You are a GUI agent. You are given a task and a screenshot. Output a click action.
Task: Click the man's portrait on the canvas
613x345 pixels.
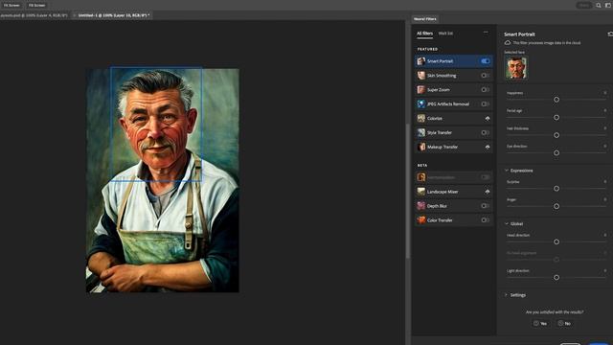162,180
